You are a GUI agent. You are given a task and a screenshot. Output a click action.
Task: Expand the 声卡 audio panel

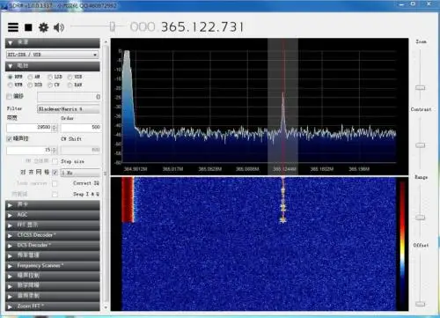53,205
